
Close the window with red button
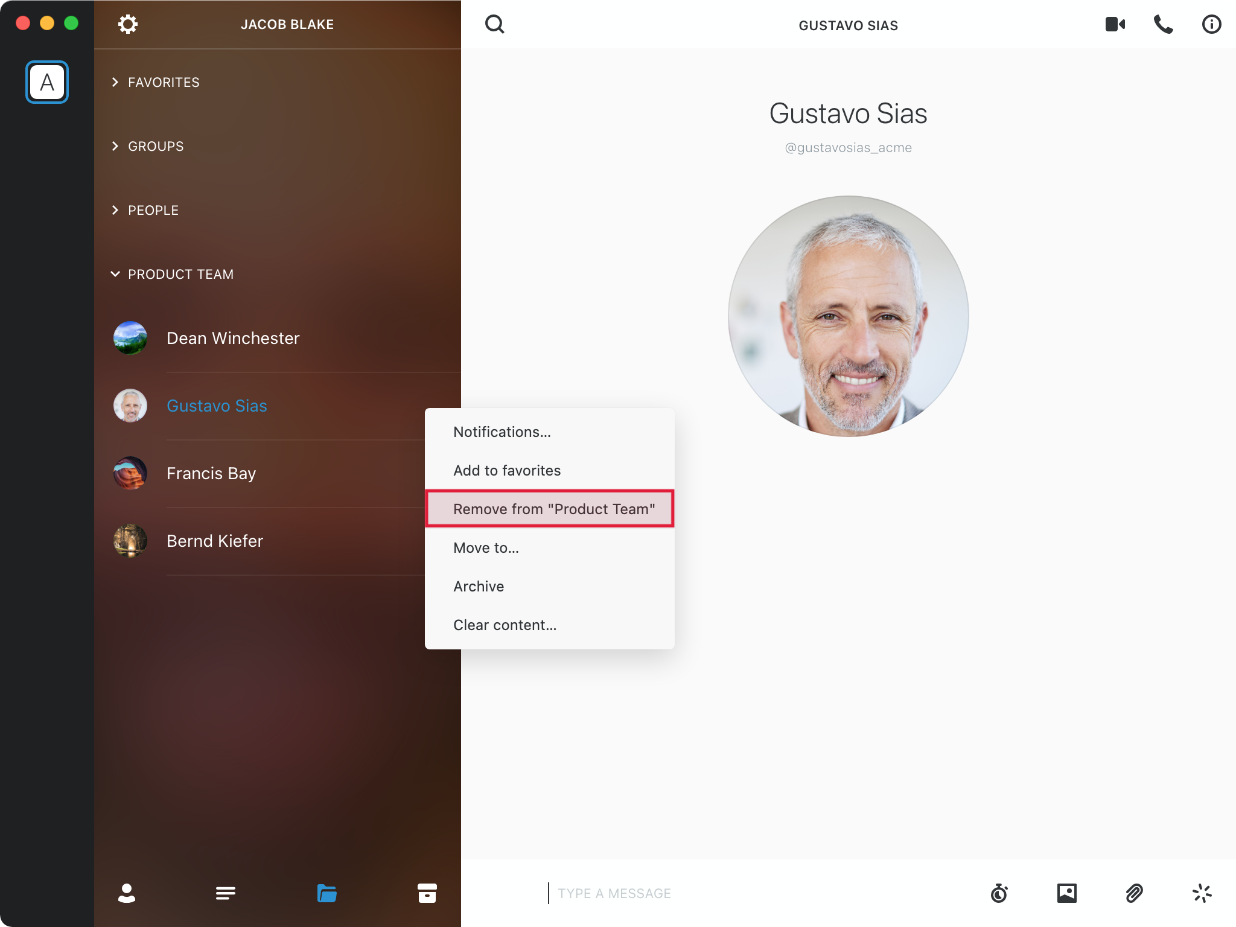(23, 23)
